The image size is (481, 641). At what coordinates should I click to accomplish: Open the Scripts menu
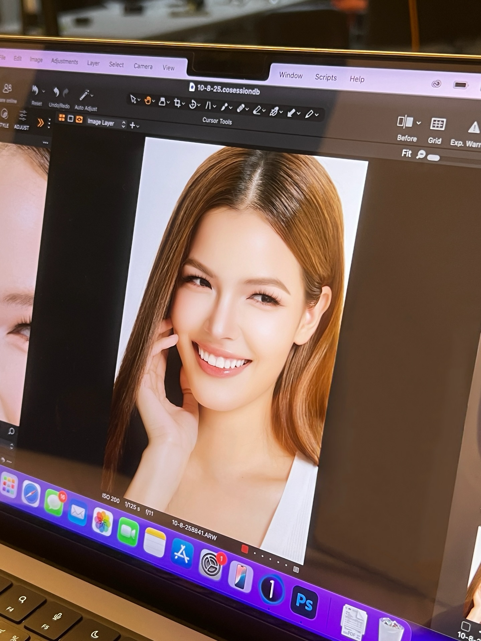(326, 77)
